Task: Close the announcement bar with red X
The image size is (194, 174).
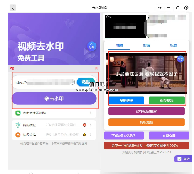Action: [x=96, y=68]
